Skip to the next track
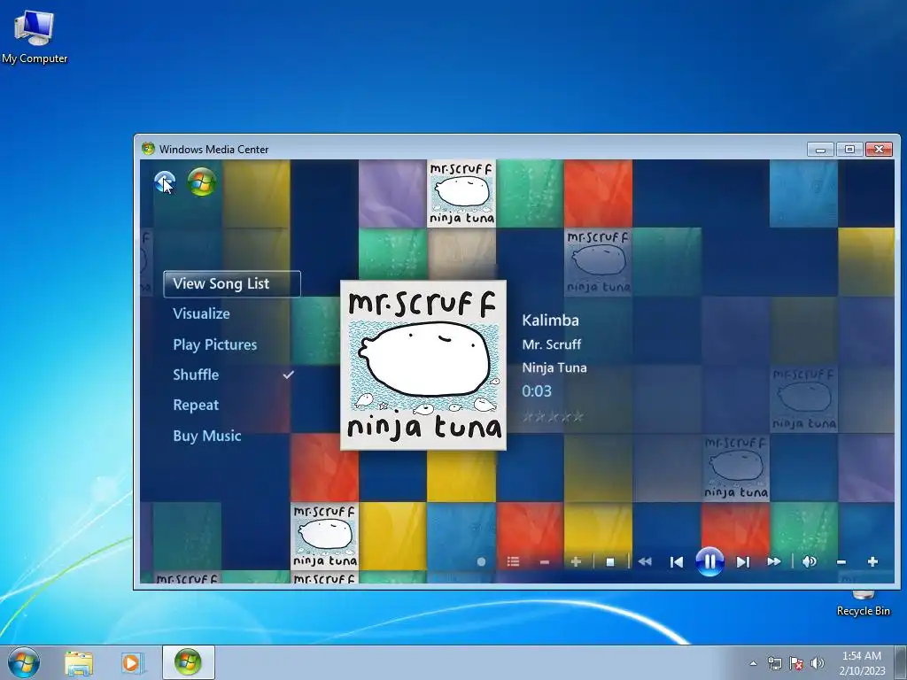 click(x=743, y=562)
